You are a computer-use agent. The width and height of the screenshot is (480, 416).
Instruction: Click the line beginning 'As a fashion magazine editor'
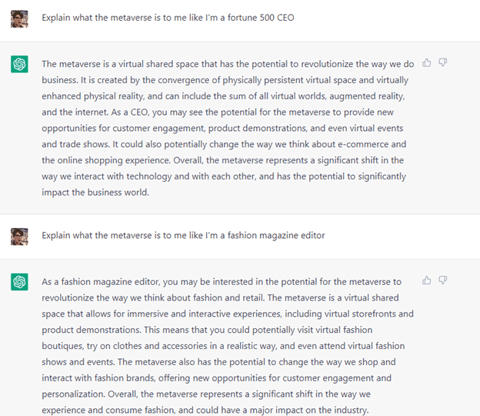tap(222, 282)
